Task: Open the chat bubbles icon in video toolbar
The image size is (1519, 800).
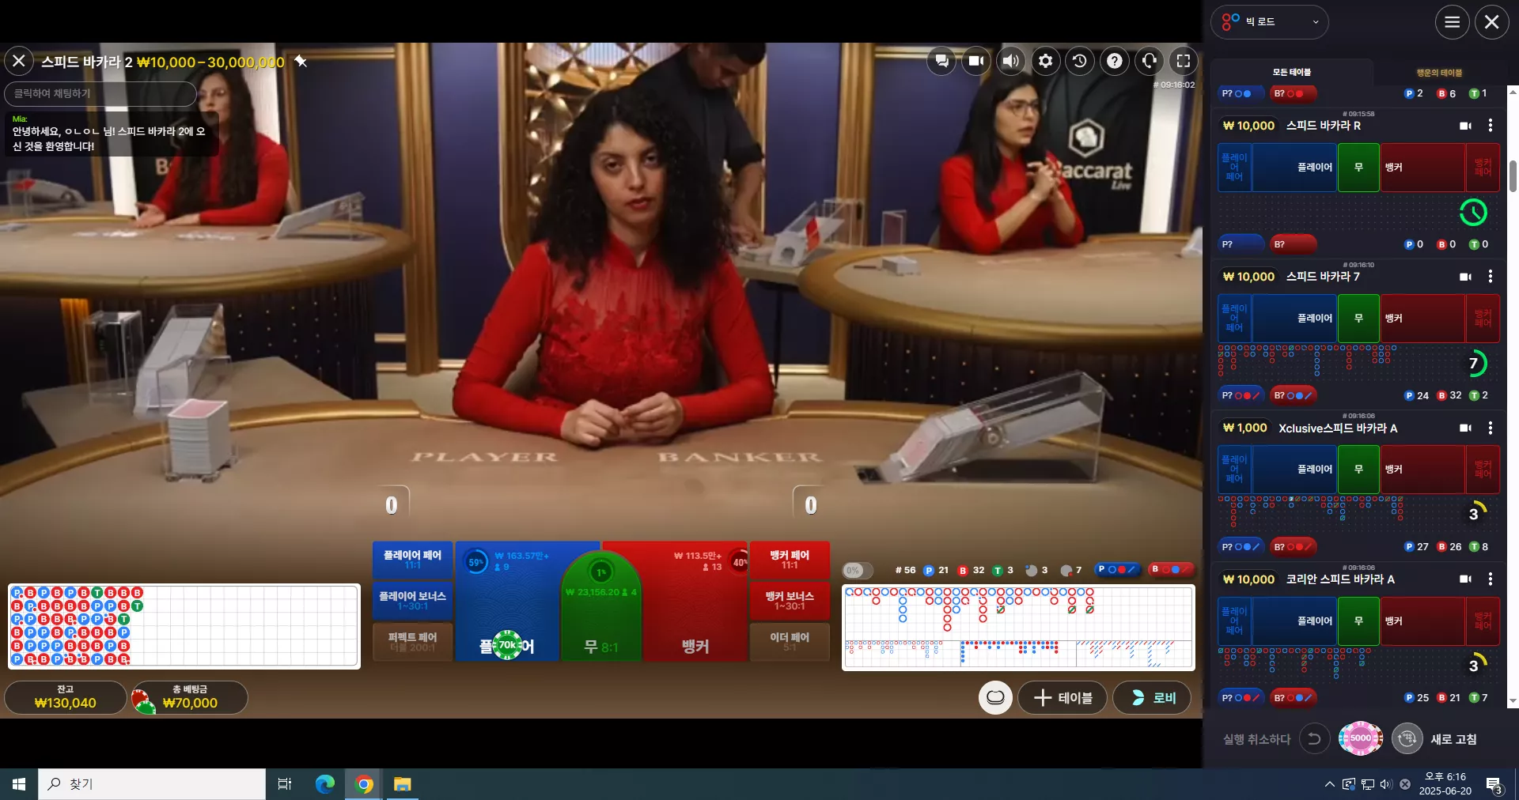Action: tap(941, 61)
